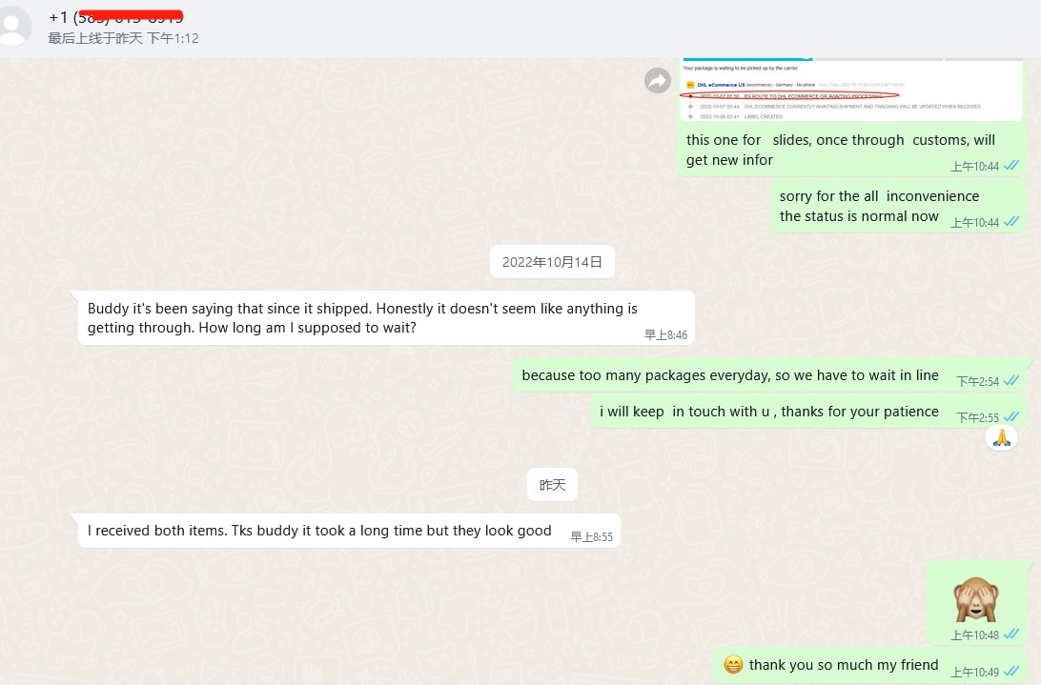
Task: Select the 'once through customs' caption message
Action: [x=839, y=150]
